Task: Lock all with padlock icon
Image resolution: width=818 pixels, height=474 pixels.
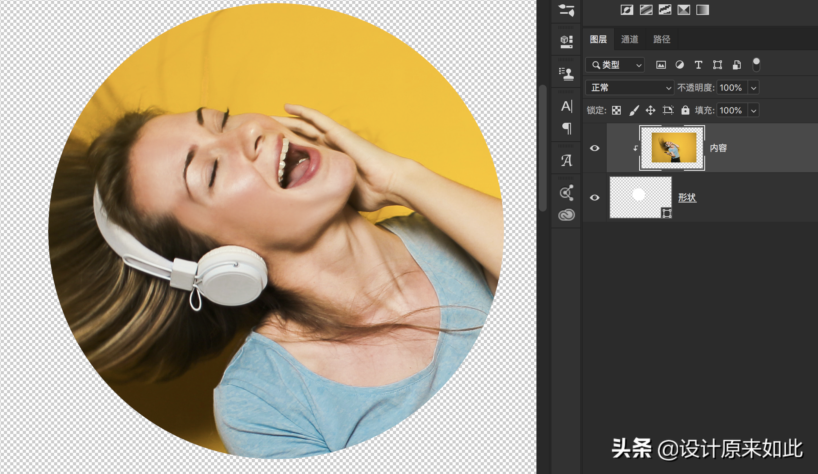Action: [685, 110]
